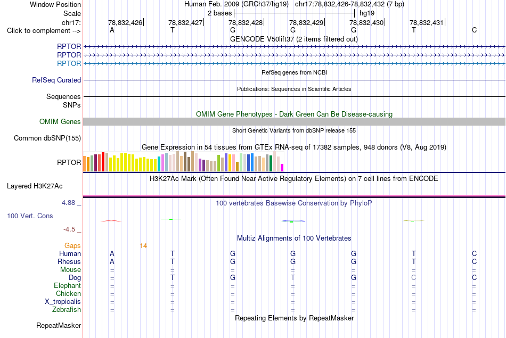Click the Sequences track label
The height and width of the screenshot is (338, 506).
(x=63, y=96)
